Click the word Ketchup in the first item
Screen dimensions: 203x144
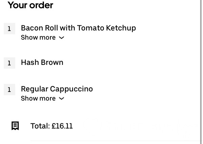(121, 28)
